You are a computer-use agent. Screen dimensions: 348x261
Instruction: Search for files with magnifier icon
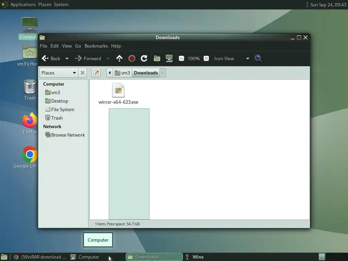click(258, 58)
